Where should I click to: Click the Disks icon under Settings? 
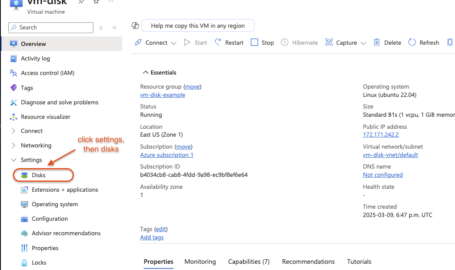coord(24,175)
